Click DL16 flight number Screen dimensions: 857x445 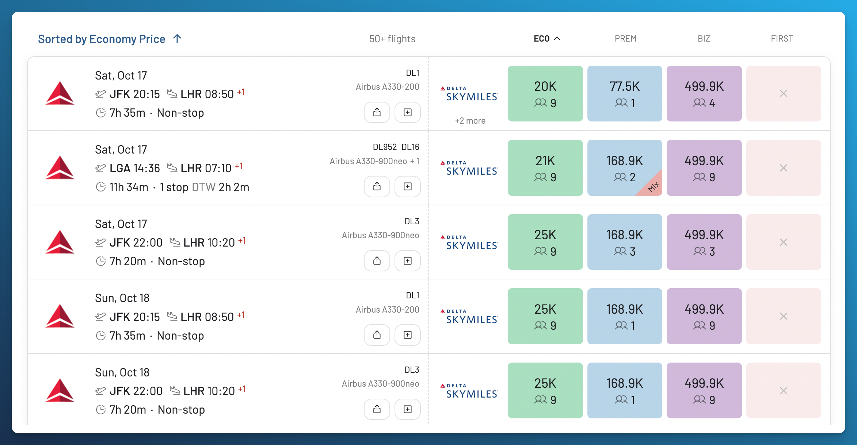coord(410,147)
